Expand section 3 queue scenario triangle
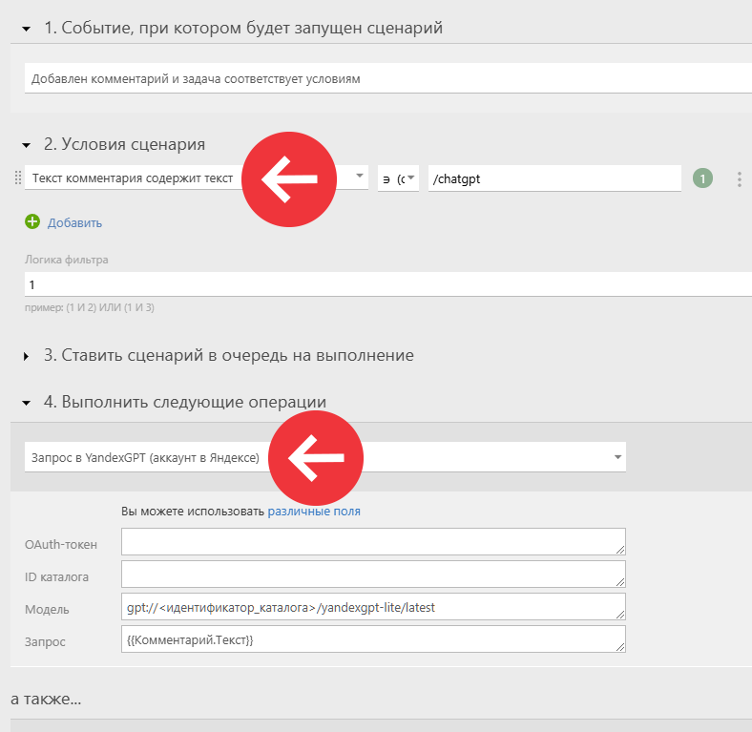 tap(27, 356)
